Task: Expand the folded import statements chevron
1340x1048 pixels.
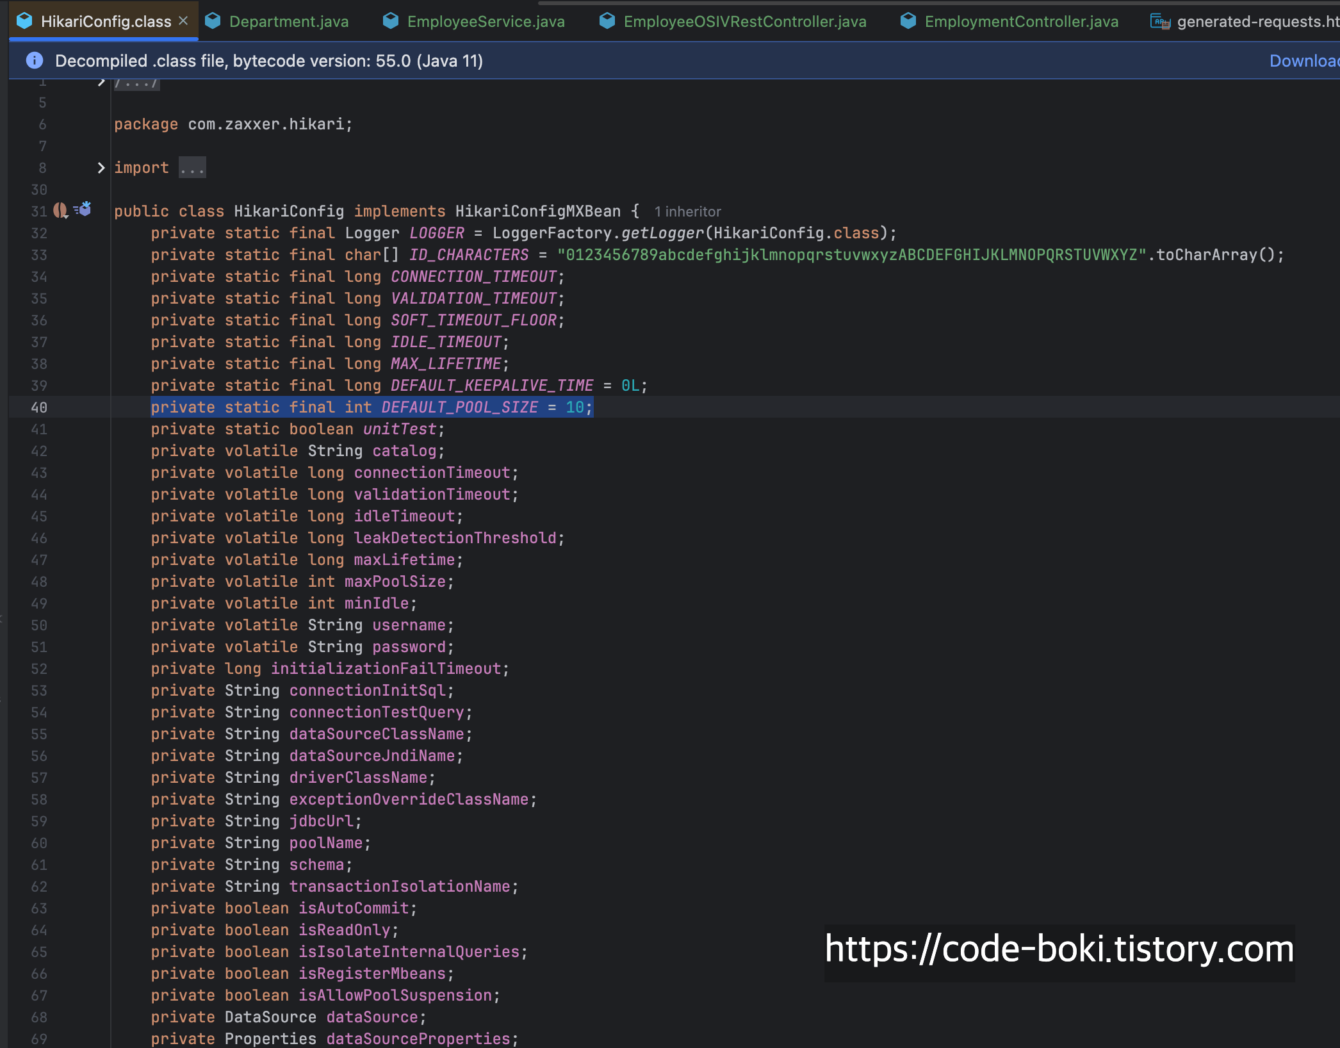Action: pyautogui.click(x=101, y=168)
